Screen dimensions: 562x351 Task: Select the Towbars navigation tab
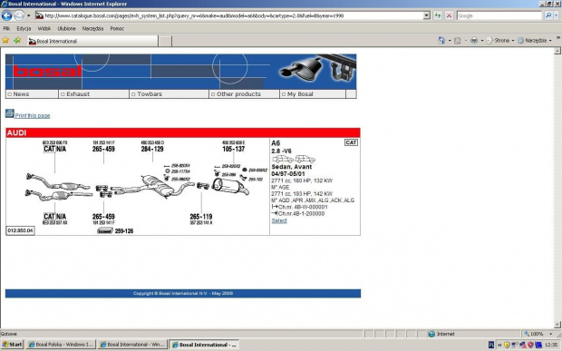tap(169, 94)
